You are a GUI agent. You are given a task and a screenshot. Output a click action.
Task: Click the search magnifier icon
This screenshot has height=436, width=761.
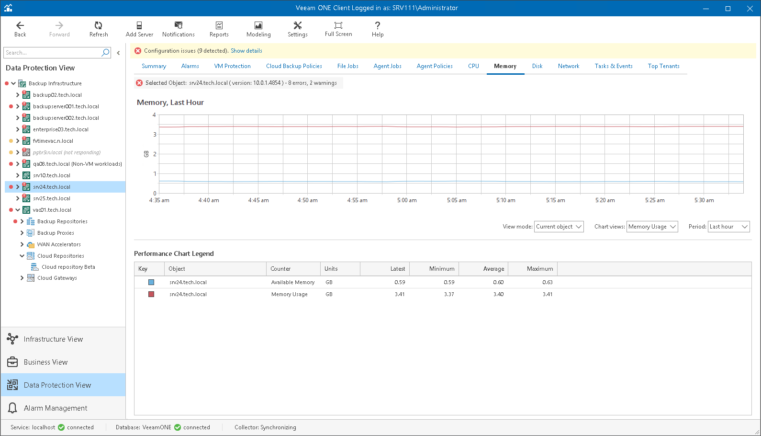coord(106,53)
